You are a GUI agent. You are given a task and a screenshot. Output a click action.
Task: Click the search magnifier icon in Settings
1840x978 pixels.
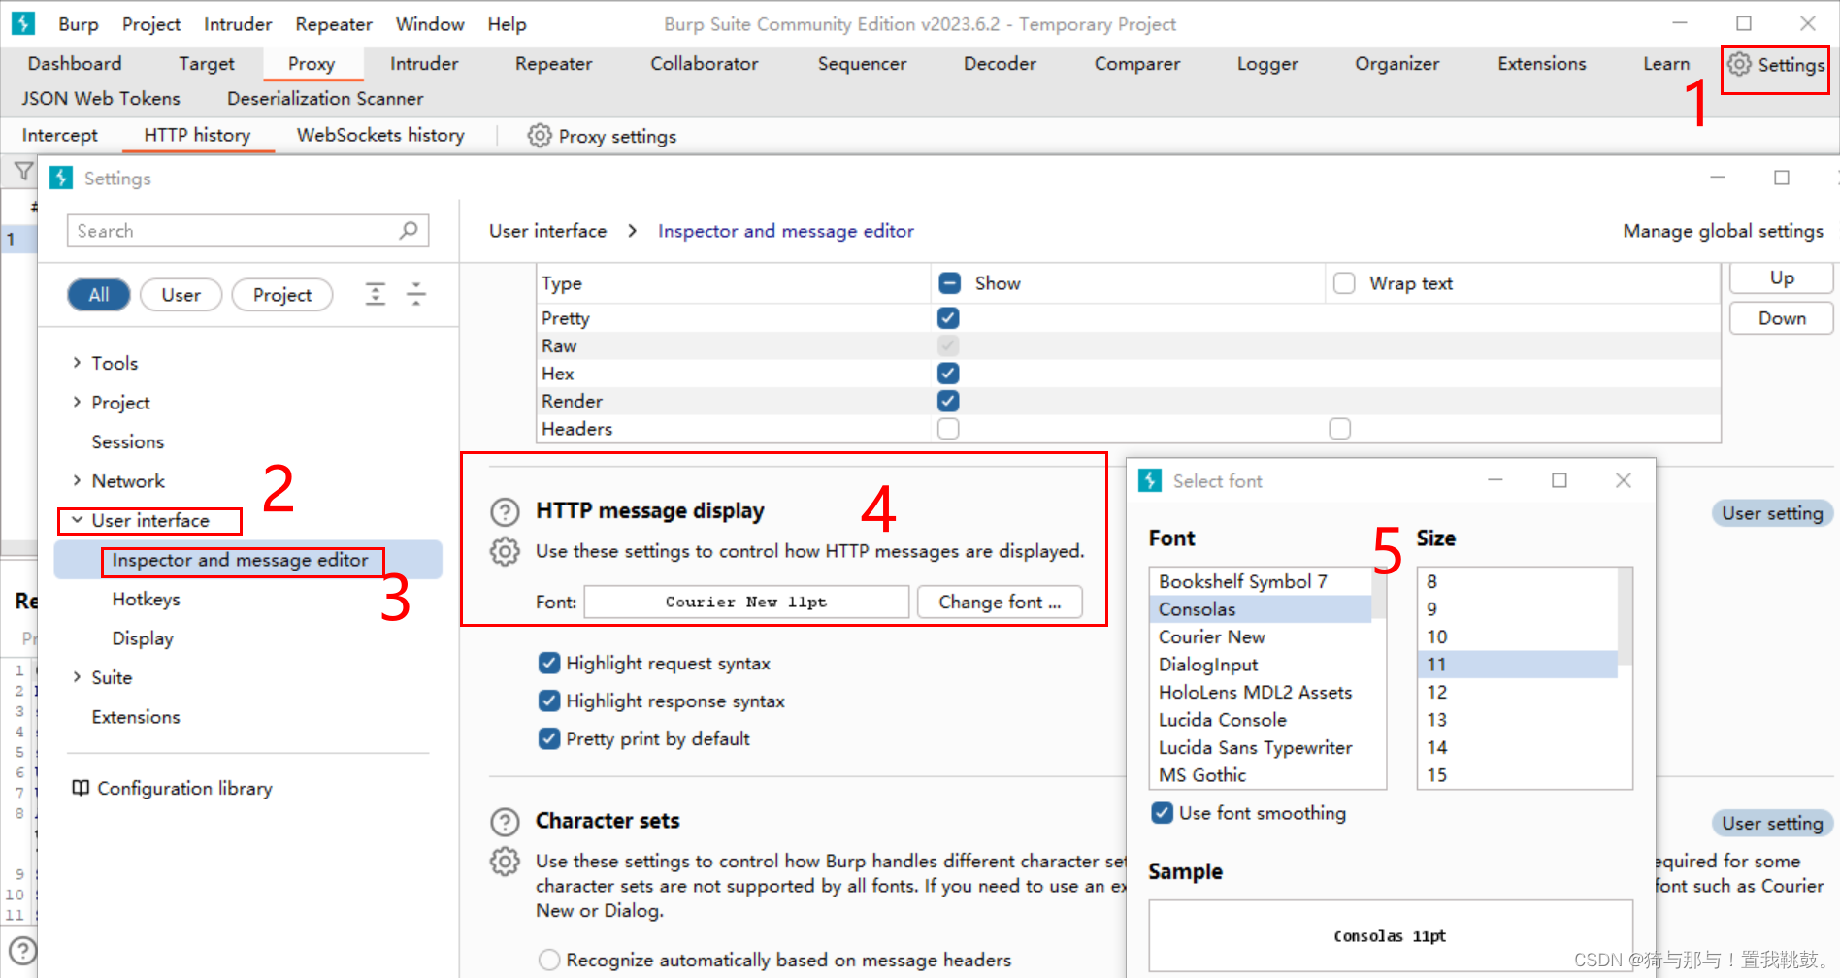pos(409,230)
